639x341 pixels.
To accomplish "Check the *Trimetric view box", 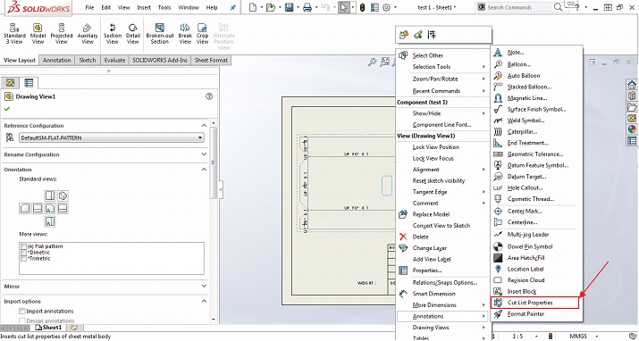I will (x=23, y=258).
